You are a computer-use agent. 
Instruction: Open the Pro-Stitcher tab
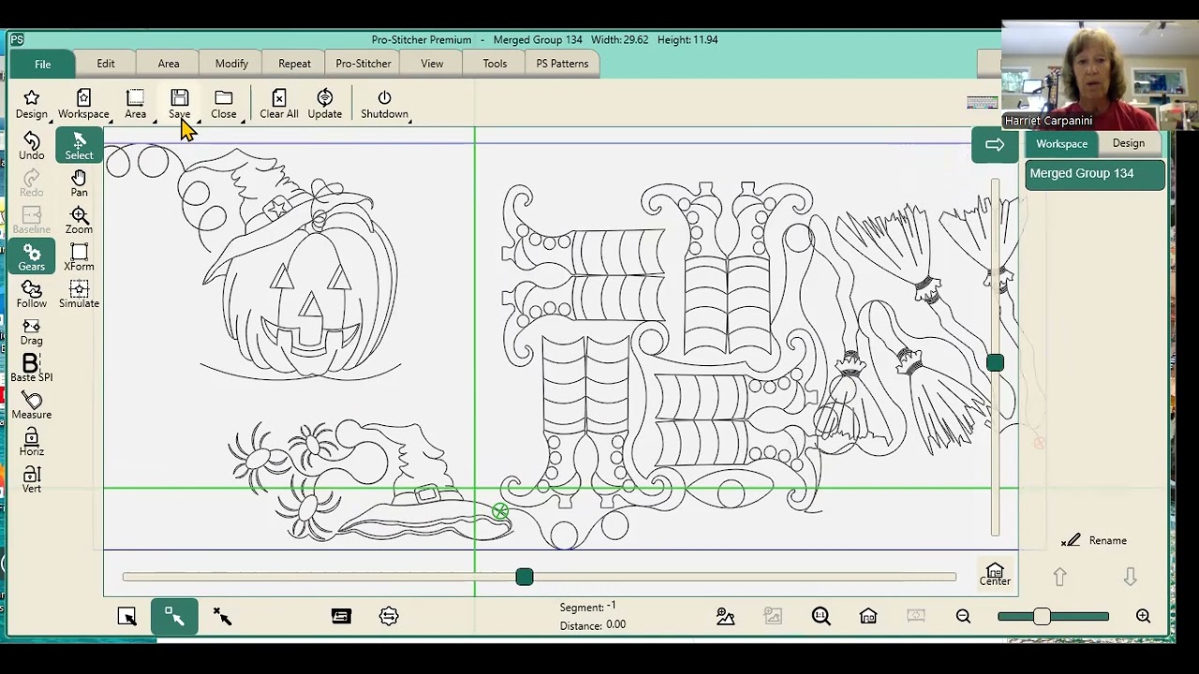363,64
